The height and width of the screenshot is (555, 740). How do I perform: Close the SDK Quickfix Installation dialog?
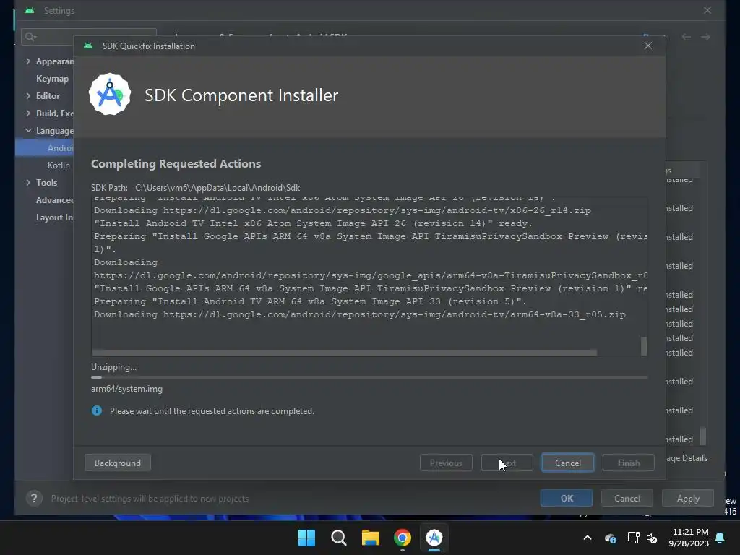pyautogui.click(x=648, y=46)
